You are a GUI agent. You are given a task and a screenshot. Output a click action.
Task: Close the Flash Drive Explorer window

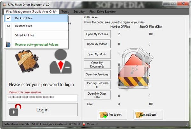pyautogui.click(x=183, y=4)
